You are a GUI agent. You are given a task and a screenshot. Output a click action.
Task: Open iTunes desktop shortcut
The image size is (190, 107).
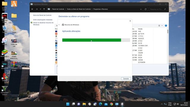point(5,41)
